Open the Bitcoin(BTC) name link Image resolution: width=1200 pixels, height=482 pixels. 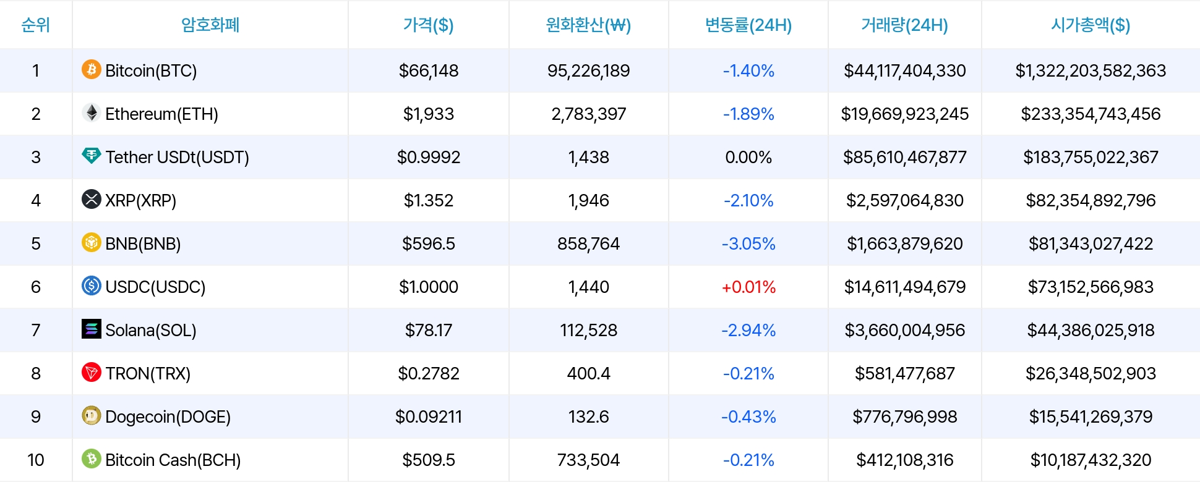click(151, 70)
